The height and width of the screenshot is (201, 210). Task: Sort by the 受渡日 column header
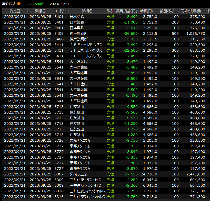point(40,11)
